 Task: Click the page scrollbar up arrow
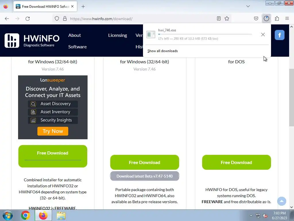292,27
